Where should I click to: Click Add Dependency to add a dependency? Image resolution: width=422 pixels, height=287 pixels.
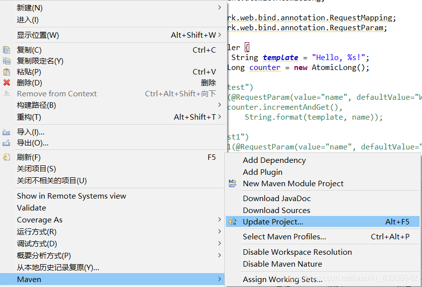[x=274, y=160]
